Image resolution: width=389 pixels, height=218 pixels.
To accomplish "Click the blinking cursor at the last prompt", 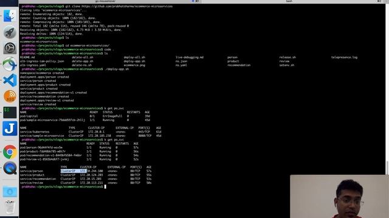I will click(x=105, y=187).
